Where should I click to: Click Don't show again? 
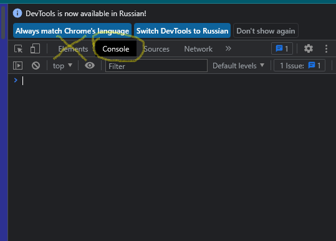tap(266, 30)
